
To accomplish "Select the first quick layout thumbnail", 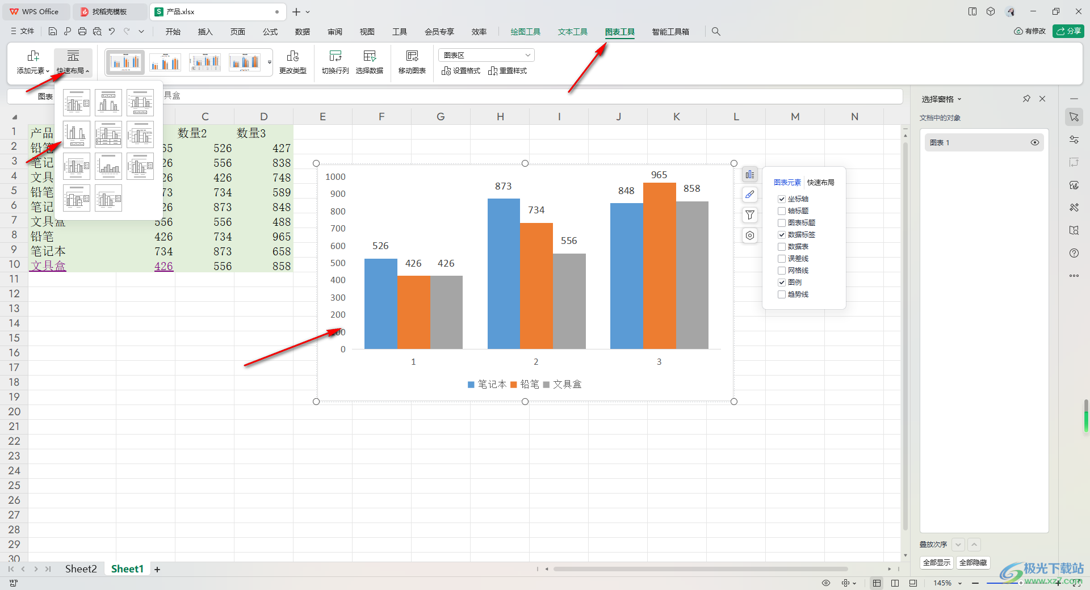I will [x=77, y=103].
